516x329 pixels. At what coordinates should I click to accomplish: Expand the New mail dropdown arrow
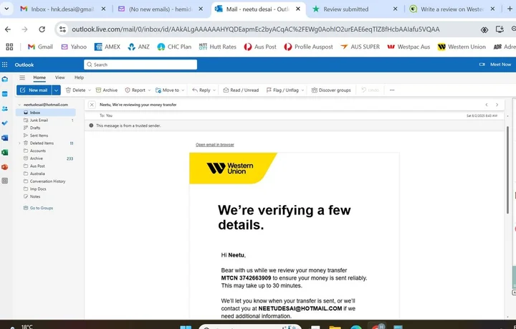[x=56, y=90]
